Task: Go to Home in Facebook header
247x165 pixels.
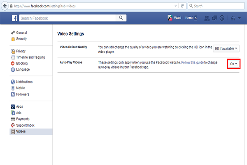Action: 189,18
